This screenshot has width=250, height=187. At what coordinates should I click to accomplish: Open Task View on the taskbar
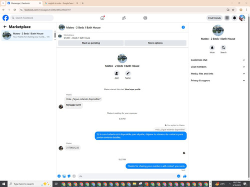point(56,184)
